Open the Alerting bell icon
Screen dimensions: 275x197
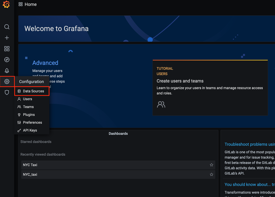[x=7, y=70]
